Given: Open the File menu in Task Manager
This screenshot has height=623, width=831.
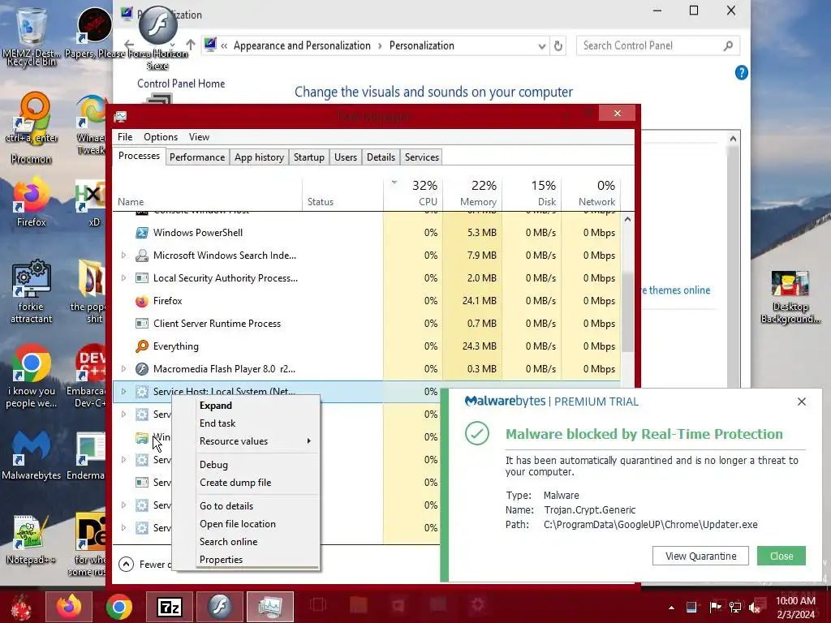Looking at the screenshot, I should pyautogui.click(x=125, y=137).
